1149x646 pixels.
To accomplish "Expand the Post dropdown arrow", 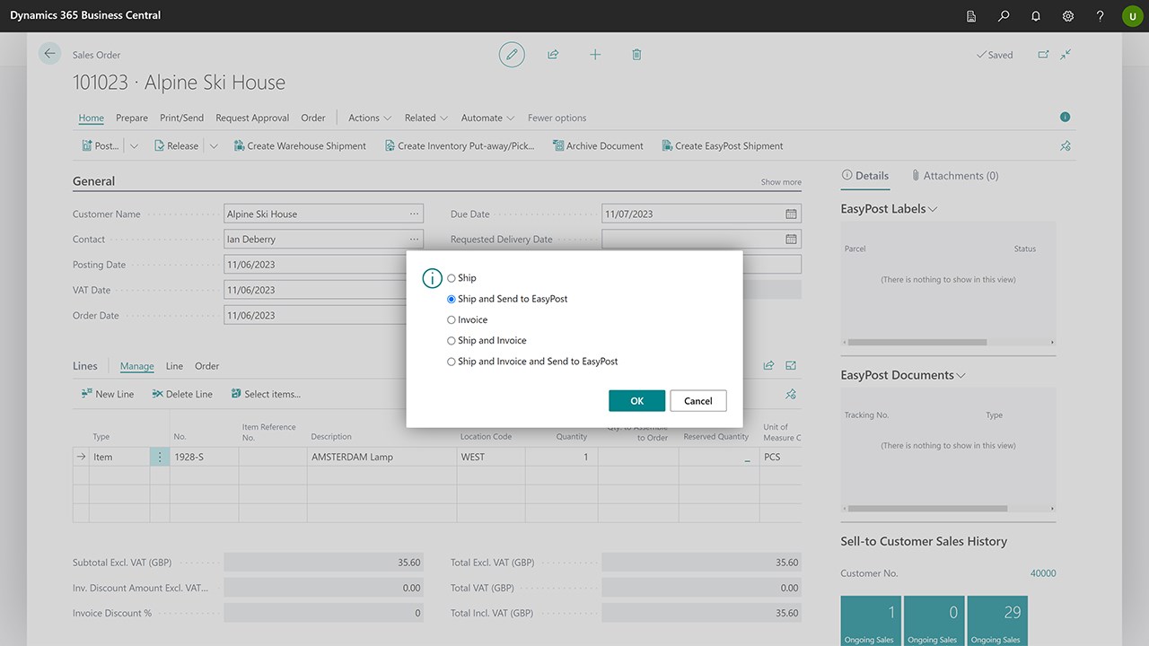I will [135, 145].
